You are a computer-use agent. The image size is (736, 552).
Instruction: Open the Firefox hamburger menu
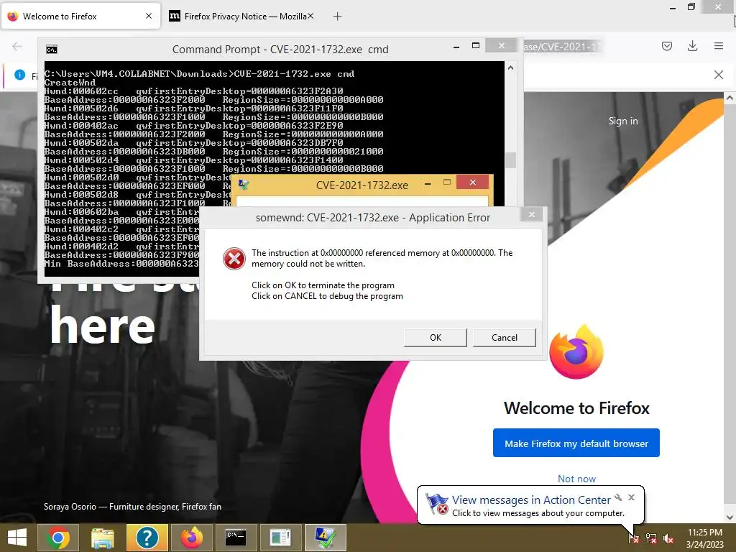coord(718,46)
